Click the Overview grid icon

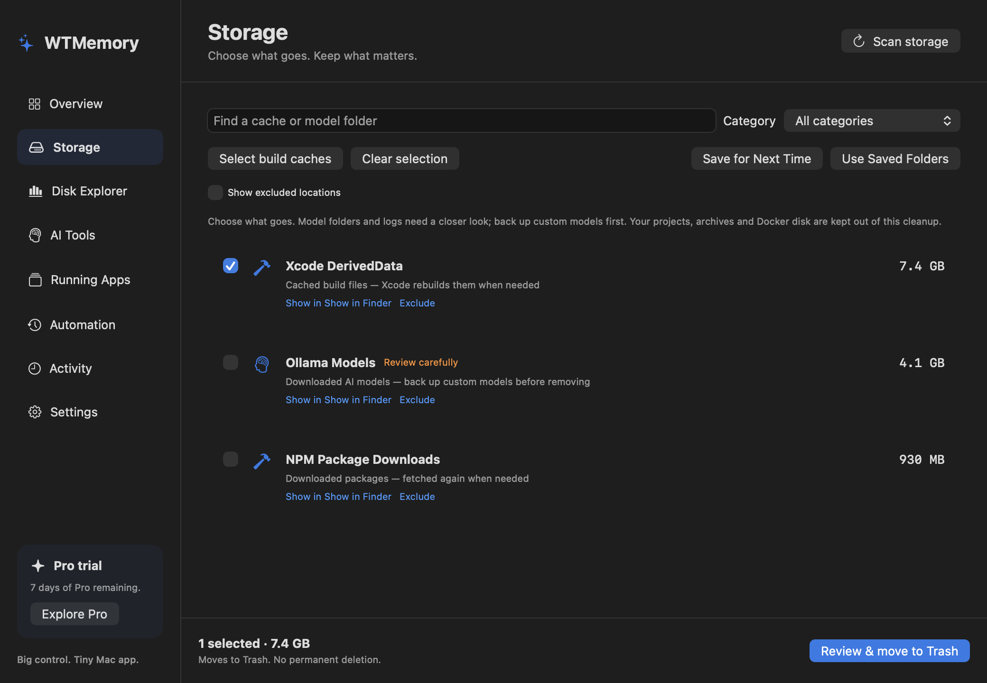(x=35, y=104)
